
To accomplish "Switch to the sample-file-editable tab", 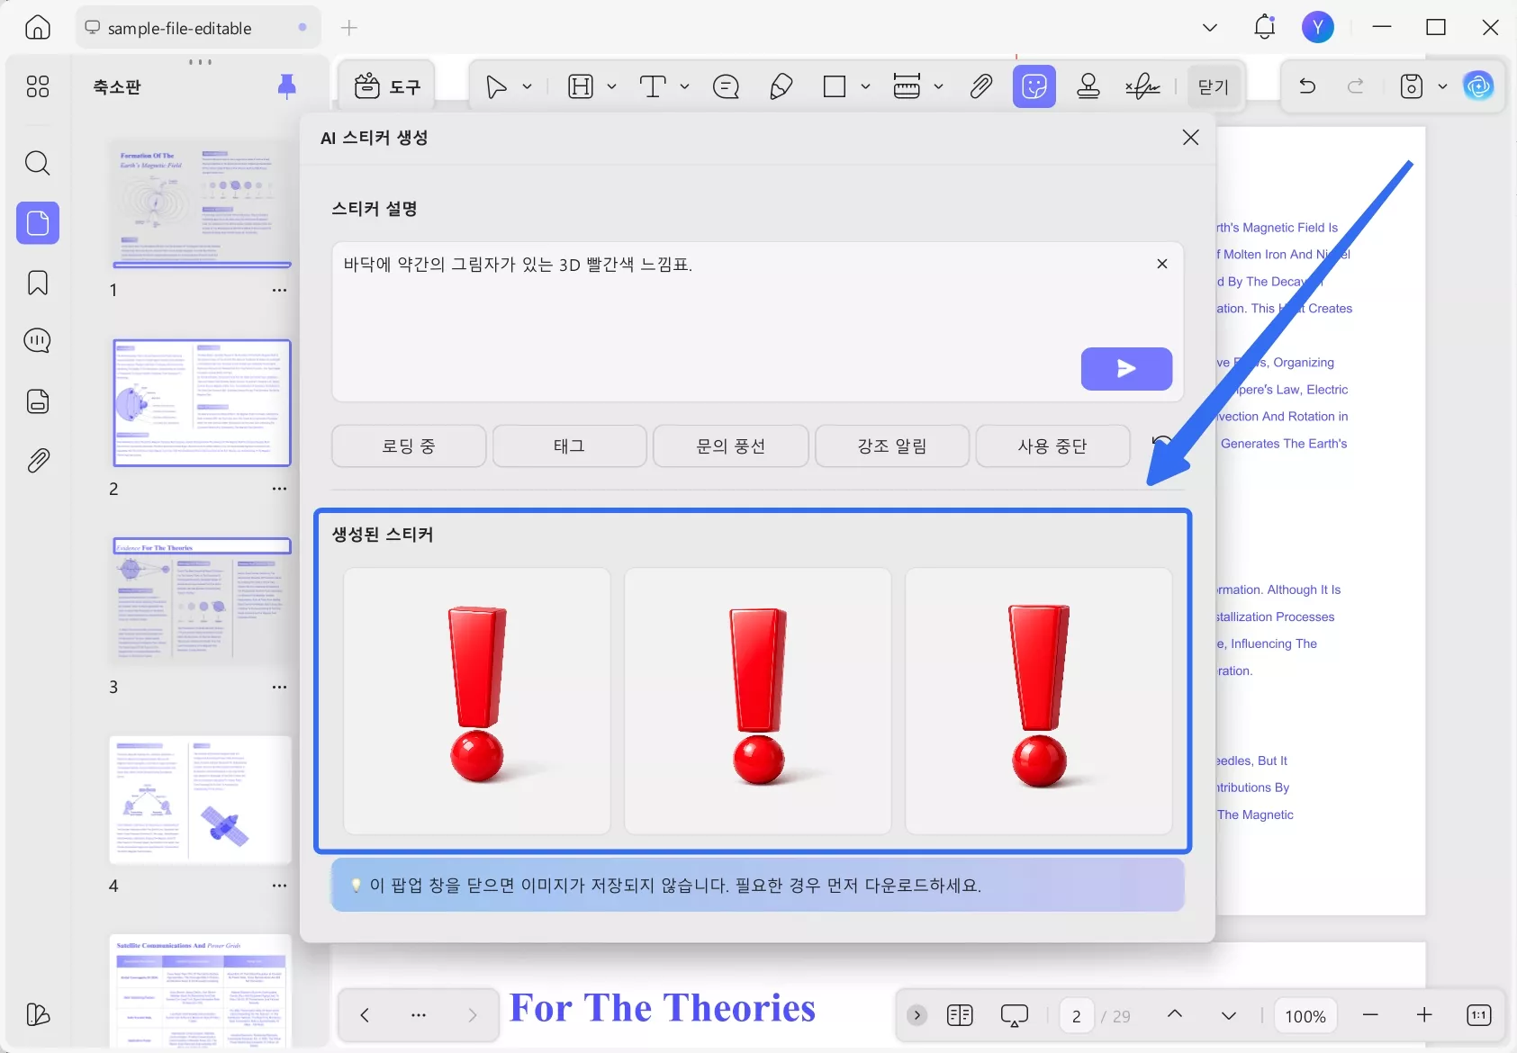I will pyautogui.click(x=198, y=28).
